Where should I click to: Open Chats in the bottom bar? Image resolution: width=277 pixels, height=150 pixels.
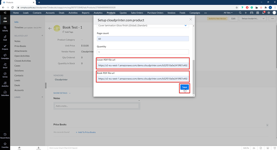[19, 148]
